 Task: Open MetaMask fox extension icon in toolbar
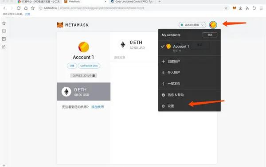click(x=234, y=8)
